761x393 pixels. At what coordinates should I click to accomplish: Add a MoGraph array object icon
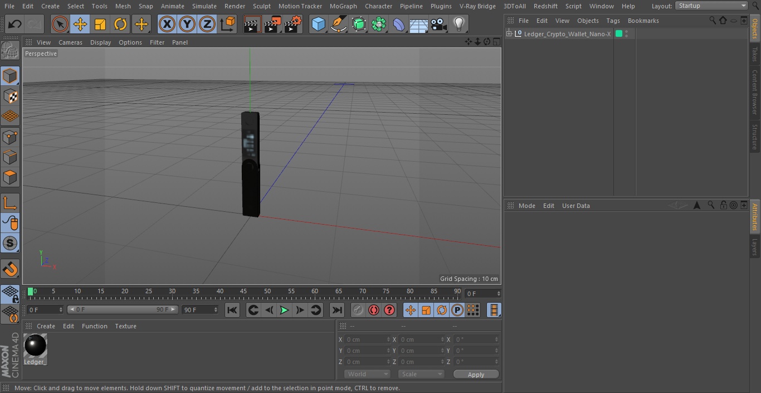tap(379, 24)
